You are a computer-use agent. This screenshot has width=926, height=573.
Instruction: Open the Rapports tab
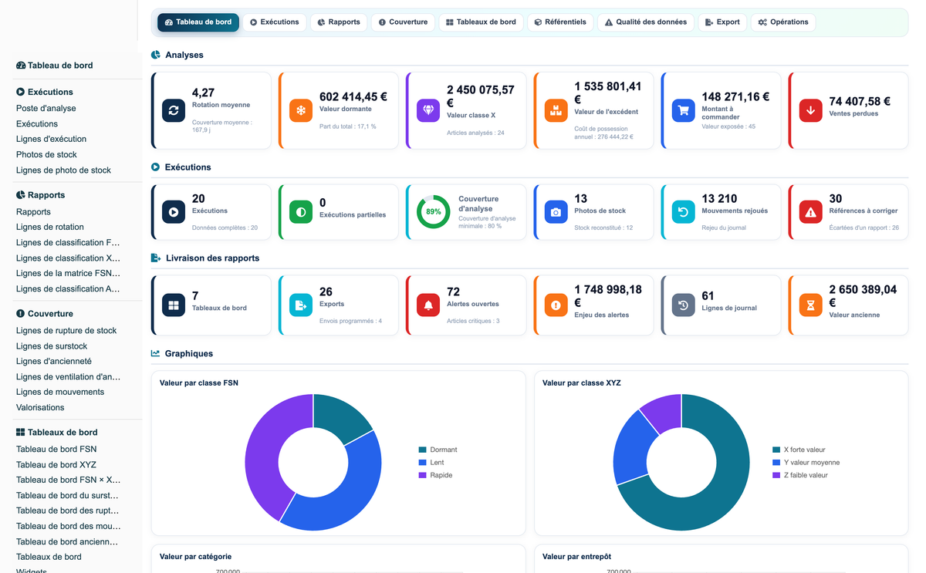point(339,22)
